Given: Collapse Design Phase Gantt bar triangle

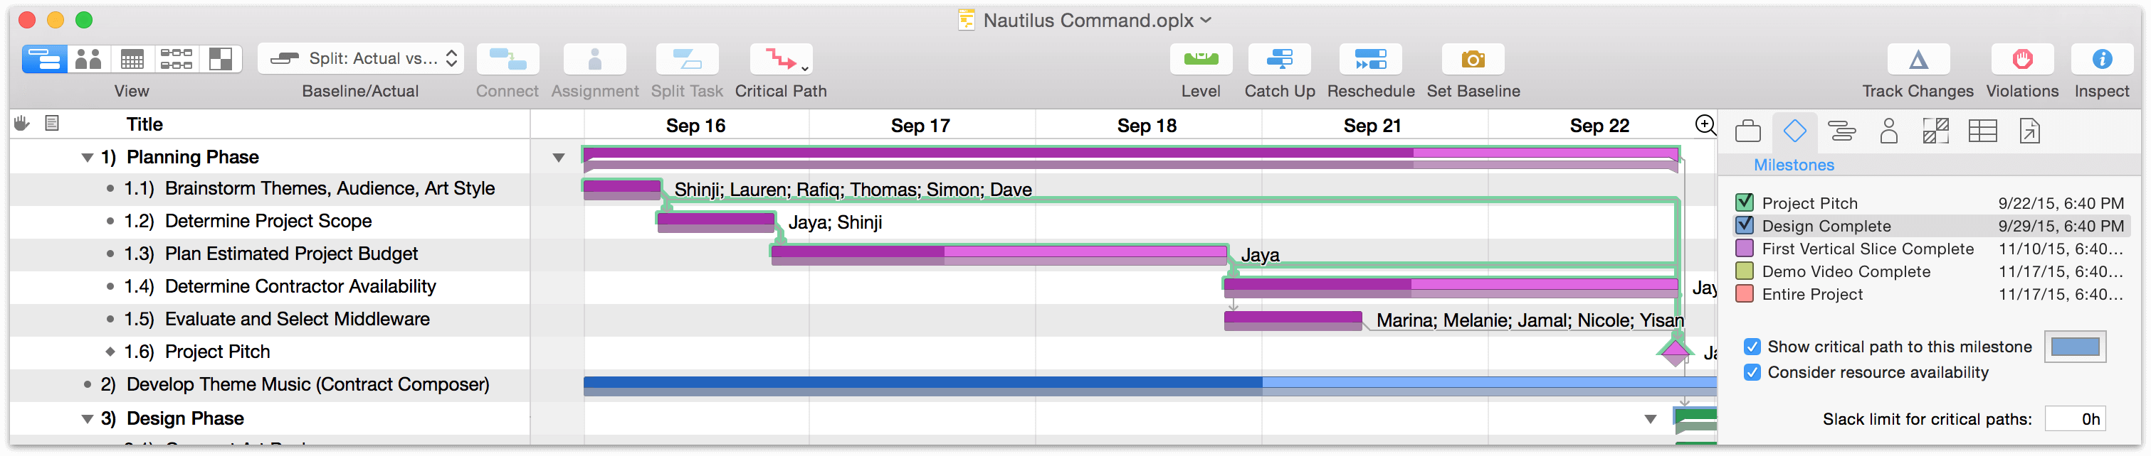Looking at the screenshot, I should click(x=1650, y=419).
